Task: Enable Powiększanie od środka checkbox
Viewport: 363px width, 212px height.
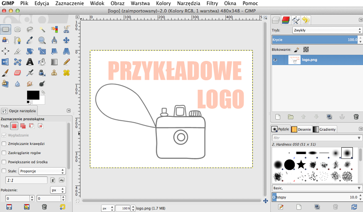Action: (x=4, y=162)
